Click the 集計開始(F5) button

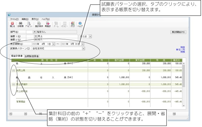click(178, 32)
